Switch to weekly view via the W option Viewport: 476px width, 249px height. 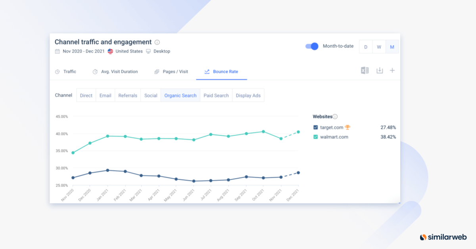379,46
